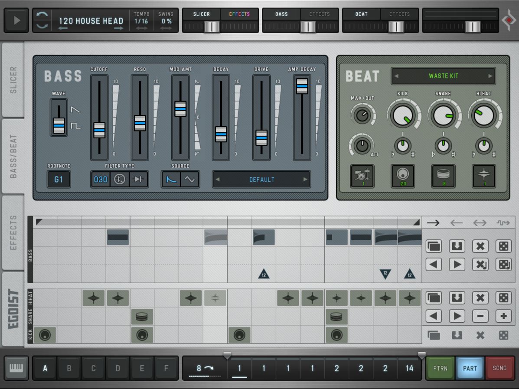Select the kick drum sample icon
Screen dimensions: 519x389
[403, 176]
